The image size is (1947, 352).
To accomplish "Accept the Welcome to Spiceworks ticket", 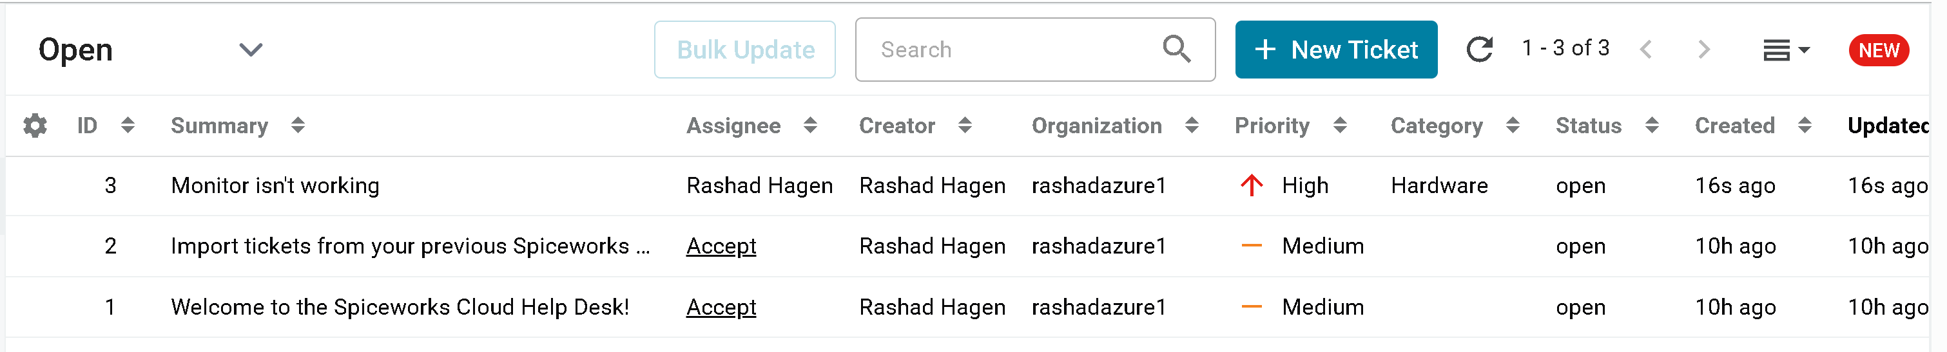I will (721, 308).
